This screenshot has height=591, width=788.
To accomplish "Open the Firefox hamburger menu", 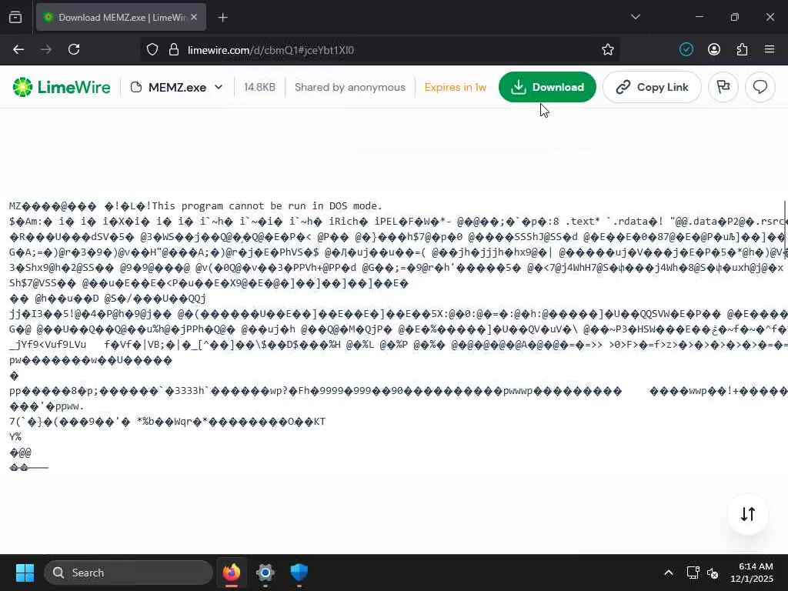I will point(770,49).
